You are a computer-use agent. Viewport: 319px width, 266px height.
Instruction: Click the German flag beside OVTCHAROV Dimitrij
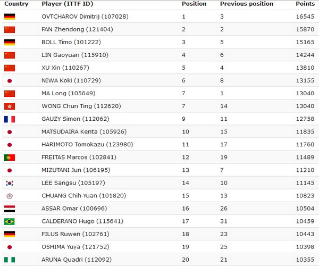tap(10, 16)
